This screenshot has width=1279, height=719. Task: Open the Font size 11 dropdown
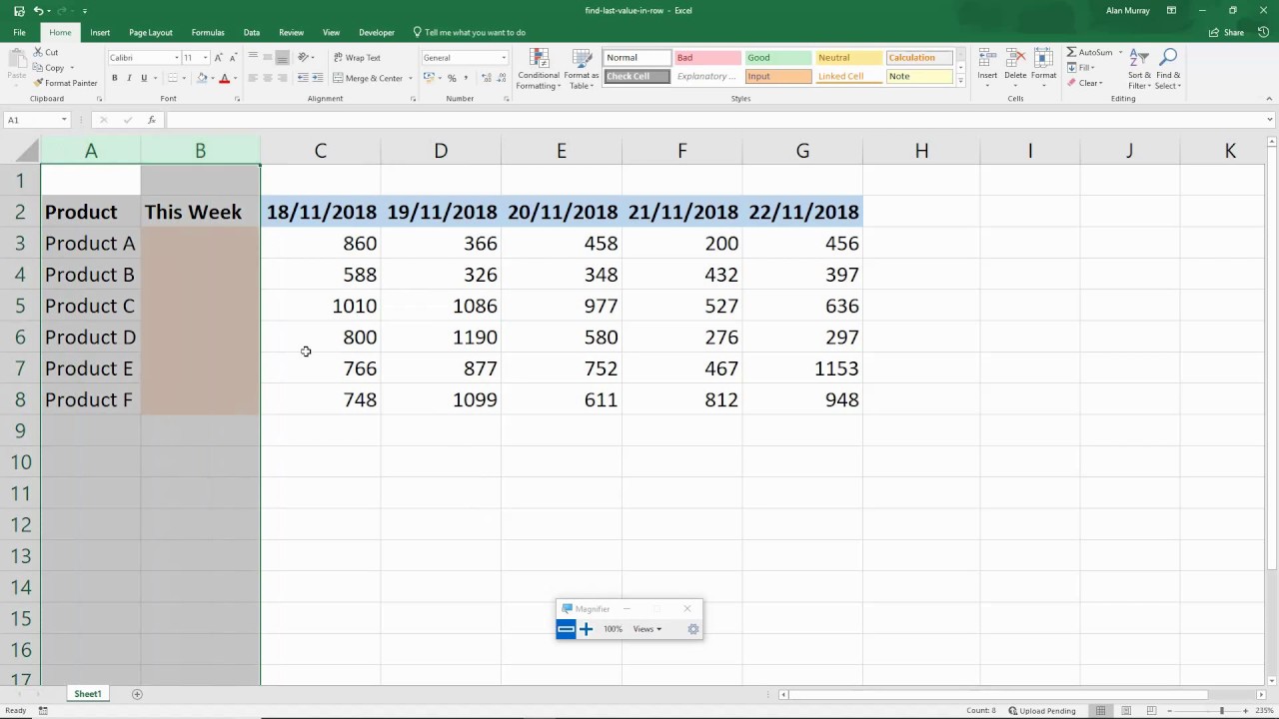205,58
